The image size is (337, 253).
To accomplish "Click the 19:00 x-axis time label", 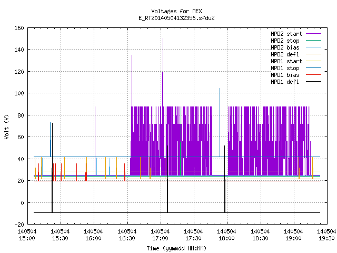I will pos(293,238).
